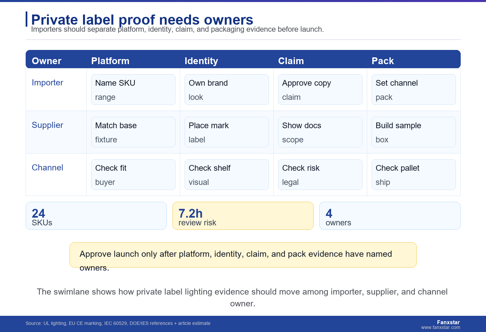Click the 'Approve launch only after' callout

click(243, 255)
